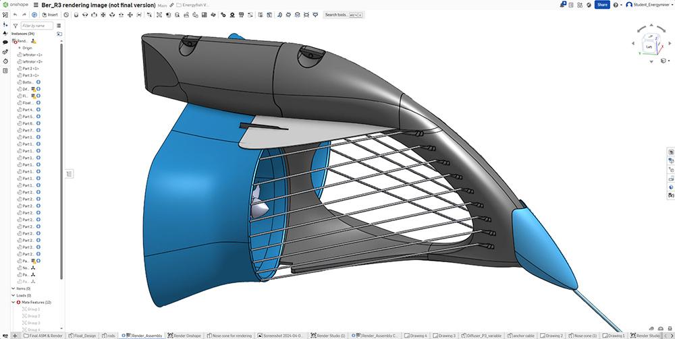Expand the Loads (0) section
The width and height of the screenshot is (675, 339).
(x=13, y=296)
